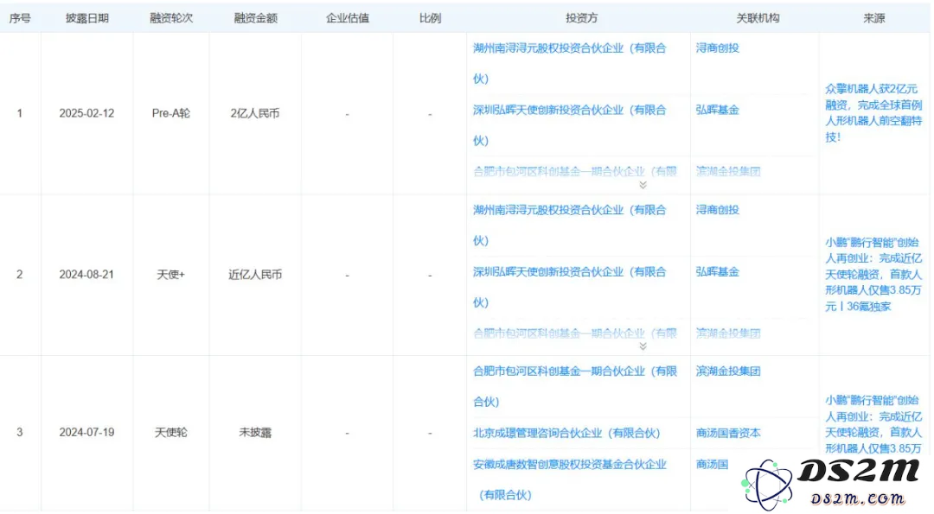Open 合肥市包河区科创基金一期合伙企业 link in the 天使轮 row
Screen dimensions: 934x514
coord(575,386)
